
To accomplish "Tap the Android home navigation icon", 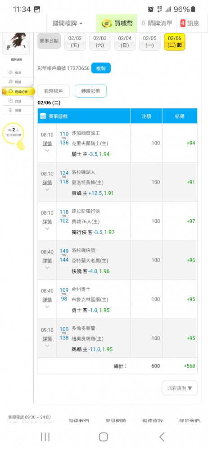I will [103, 437].
